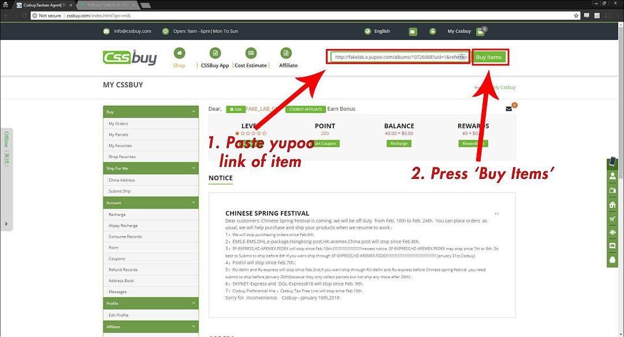This screenshot has width=624, height=337.
Task: Click the info@cssbuy.com email link
Action: click(x=132, y=31)
